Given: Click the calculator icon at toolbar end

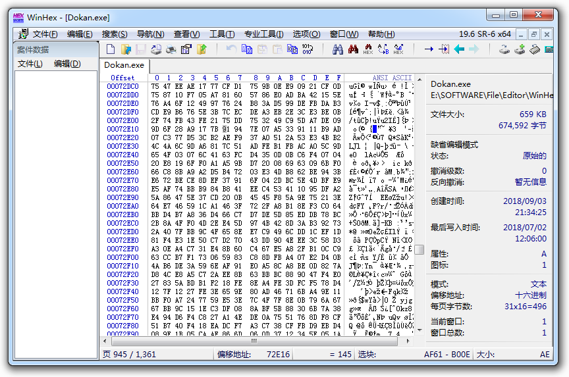Looking at the screenshot, I should [x=549, y=49].
